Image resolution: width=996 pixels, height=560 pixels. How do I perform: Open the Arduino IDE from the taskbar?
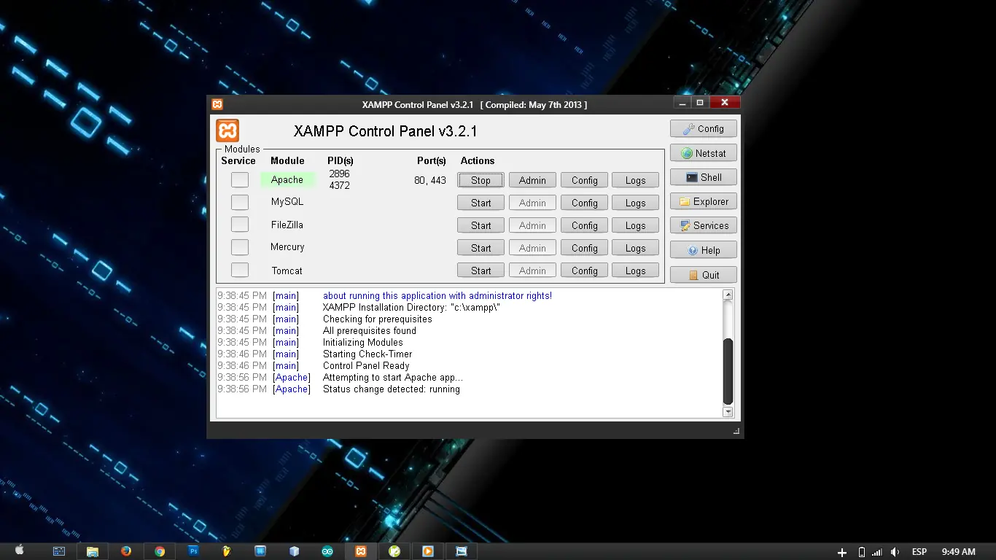327,551
